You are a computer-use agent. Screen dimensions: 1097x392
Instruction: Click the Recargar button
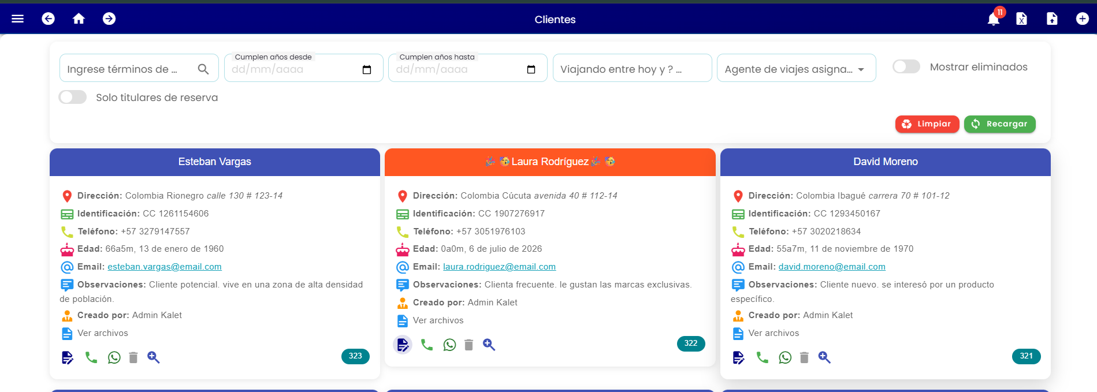coord(999,124)
